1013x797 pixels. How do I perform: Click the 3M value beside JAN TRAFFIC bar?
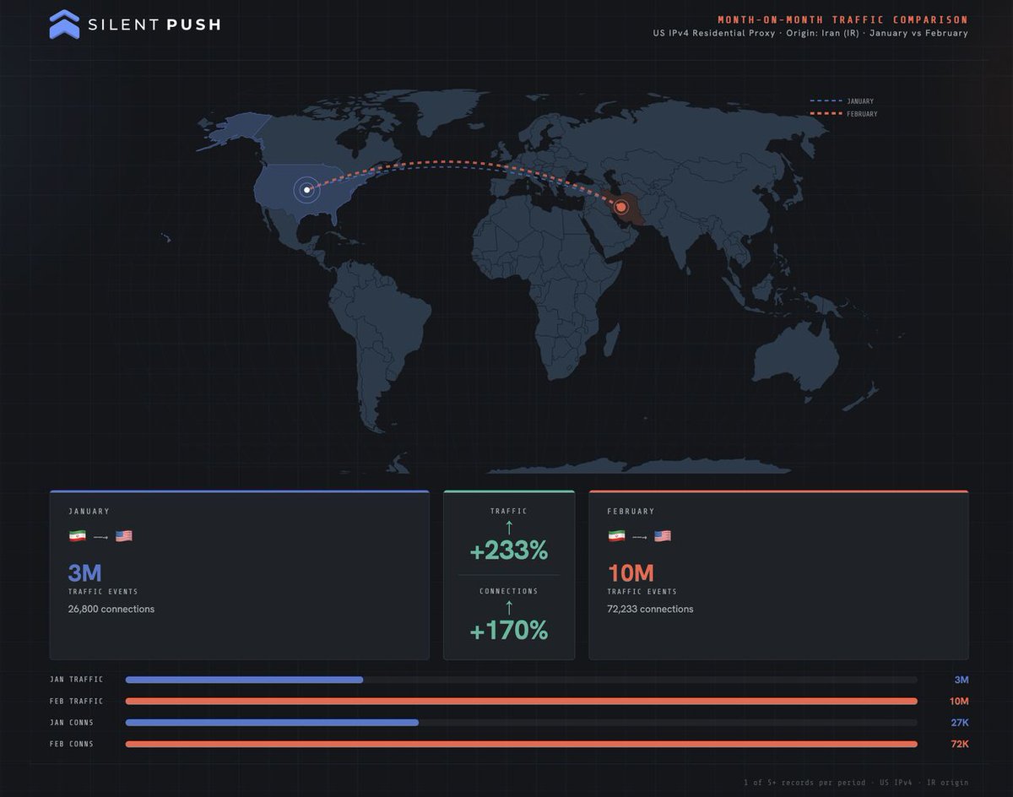click(x=962, y=680)
